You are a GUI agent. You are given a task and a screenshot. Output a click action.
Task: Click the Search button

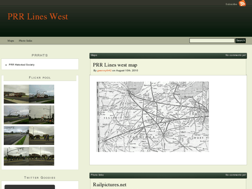[x=241, y=41]
